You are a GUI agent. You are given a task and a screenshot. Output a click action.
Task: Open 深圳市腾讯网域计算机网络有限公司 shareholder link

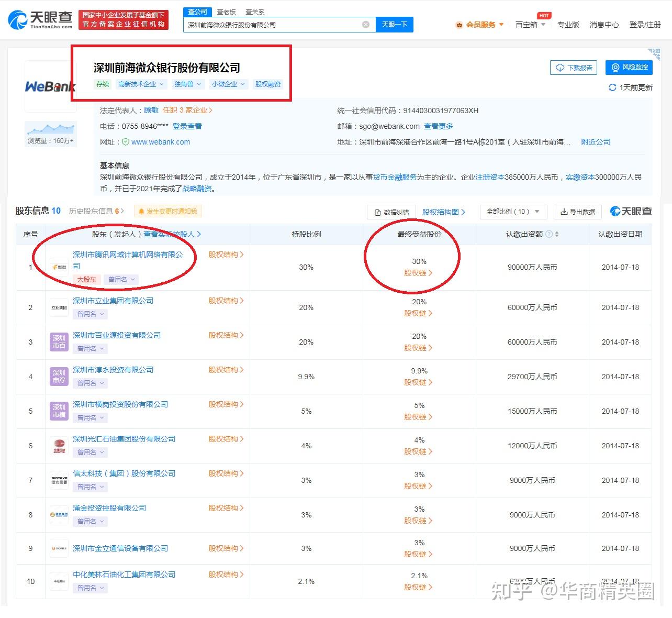[128, 260]
